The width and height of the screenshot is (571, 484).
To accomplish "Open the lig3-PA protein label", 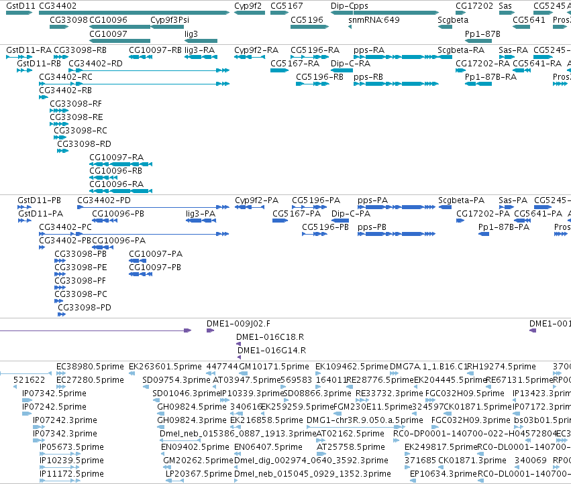I will click(x=201, y=214).
